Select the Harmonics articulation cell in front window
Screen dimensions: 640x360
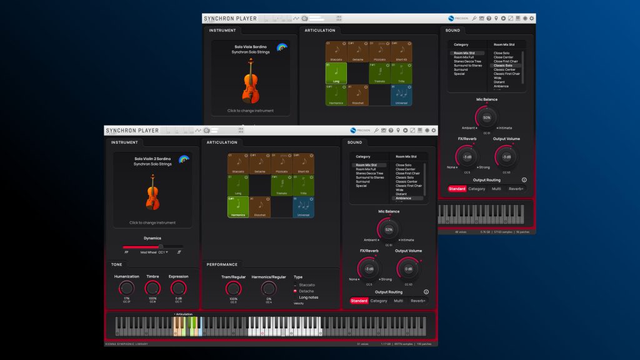[238, 207]
